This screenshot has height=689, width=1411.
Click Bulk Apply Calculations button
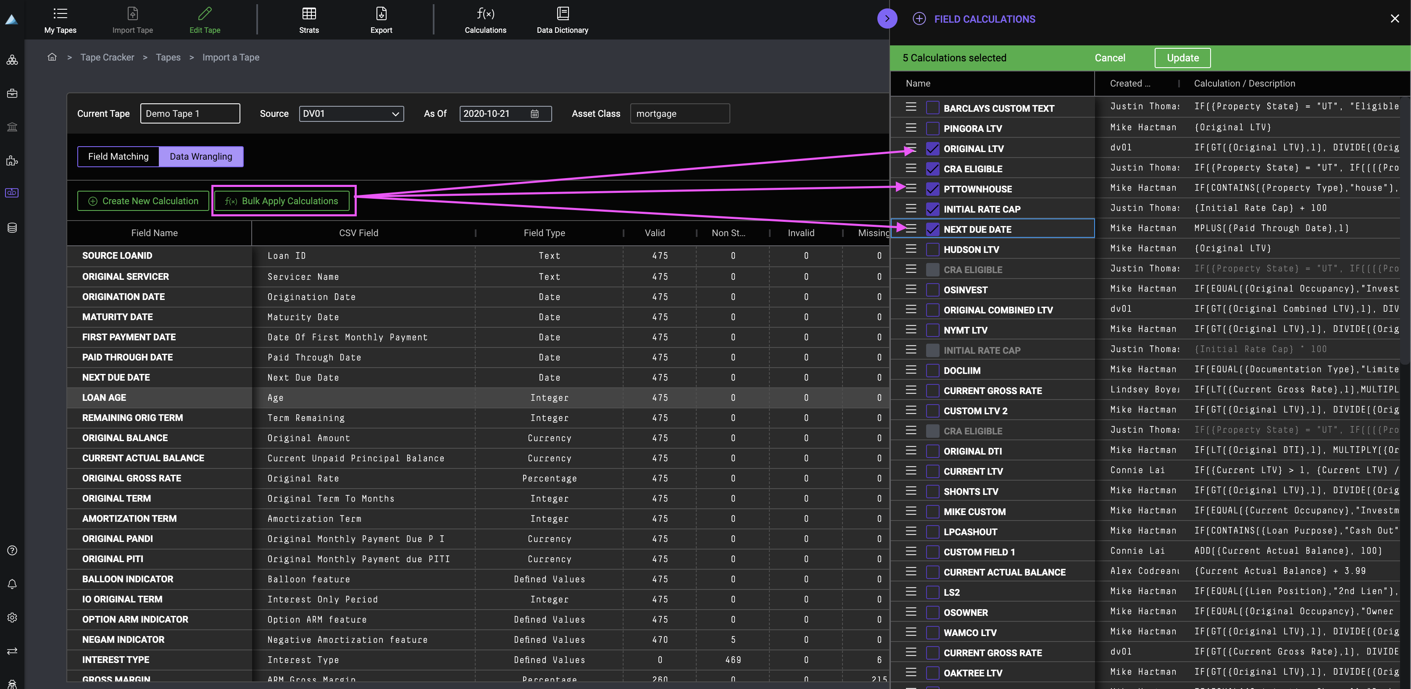tap(282, 201)
